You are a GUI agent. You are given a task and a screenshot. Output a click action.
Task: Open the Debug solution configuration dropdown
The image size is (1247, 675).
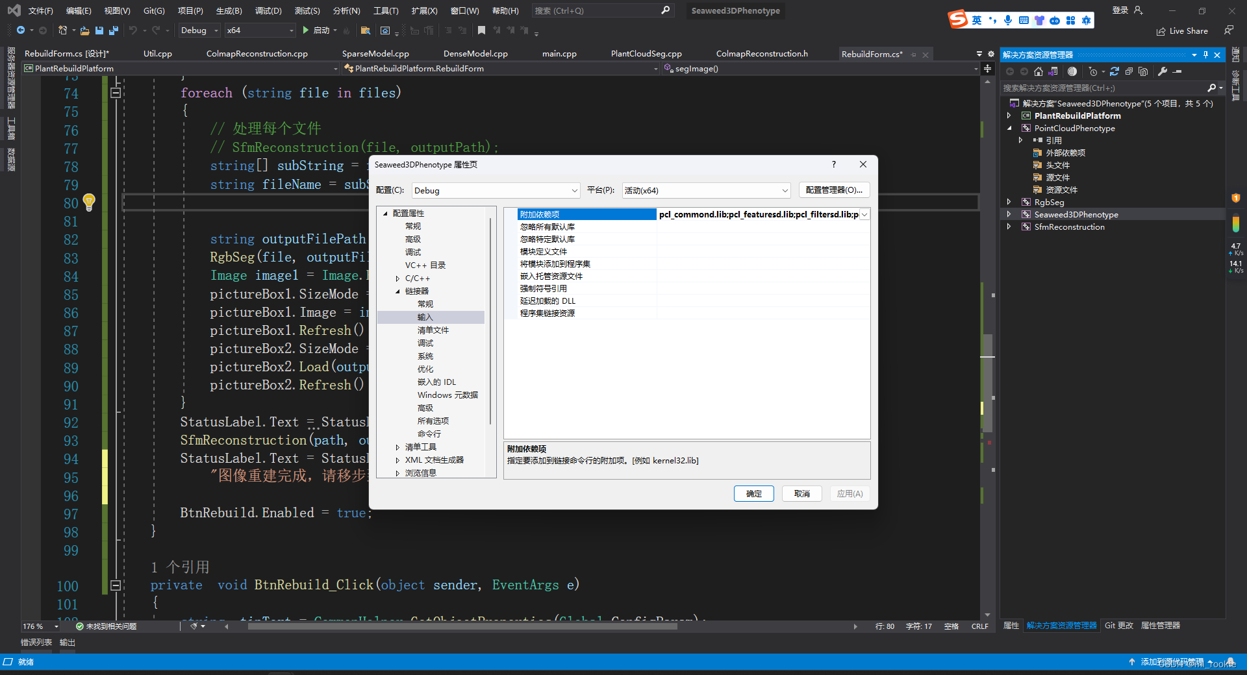(x=199, y=31)
